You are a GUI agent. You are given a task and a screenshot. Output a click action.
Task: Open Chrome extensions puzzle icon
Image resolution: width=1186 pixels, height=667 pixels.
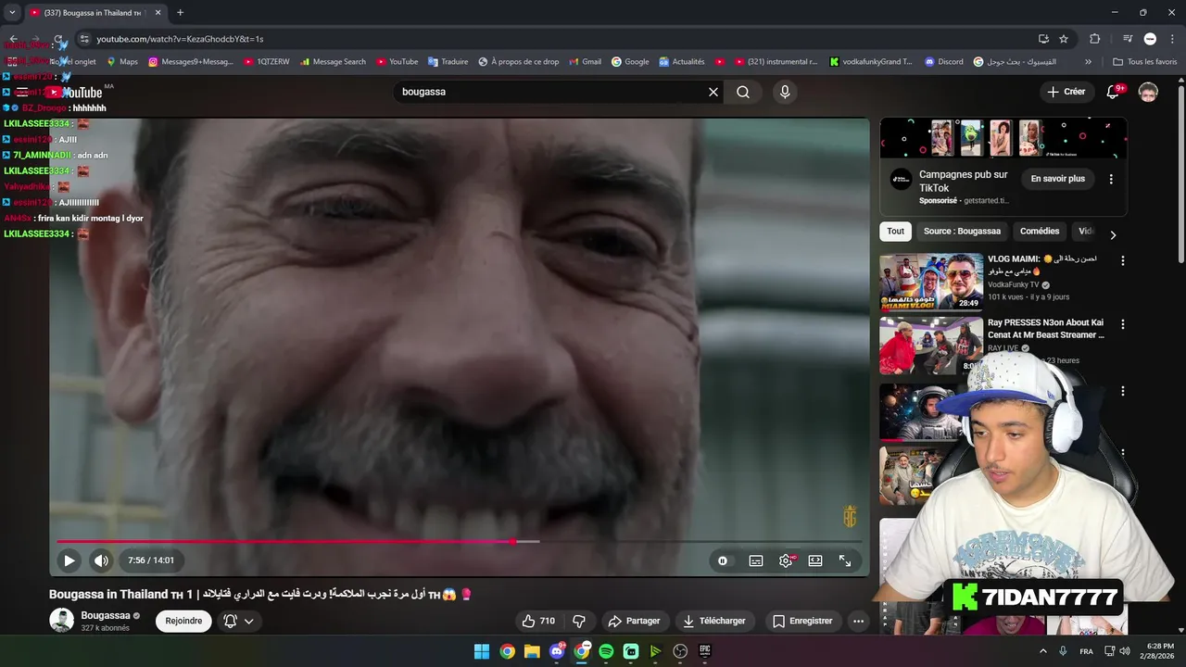coord(1095,39)
